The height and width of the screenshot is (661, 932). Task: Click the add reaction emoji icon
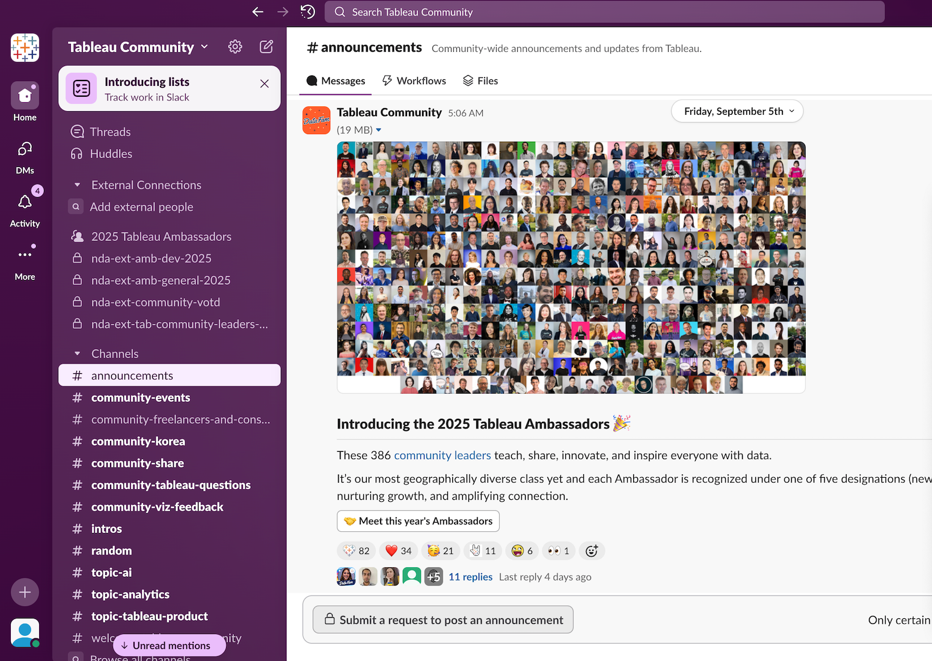pyautogui.click(x=592, y=551)
